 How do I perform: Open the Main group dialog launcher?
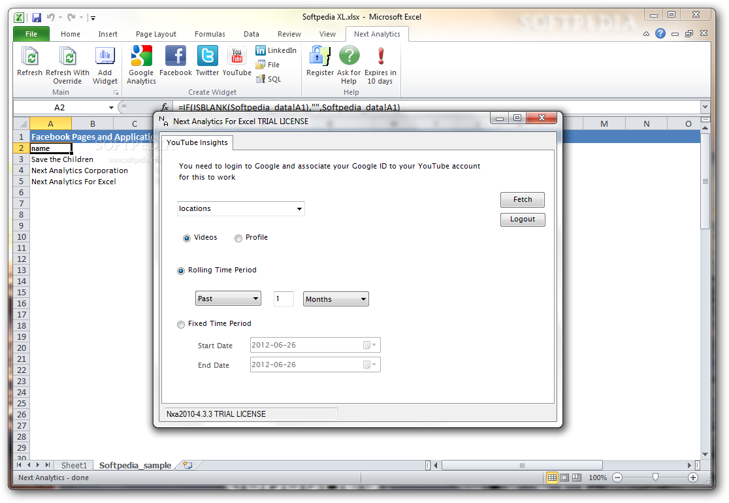click(x=116, y=93)
